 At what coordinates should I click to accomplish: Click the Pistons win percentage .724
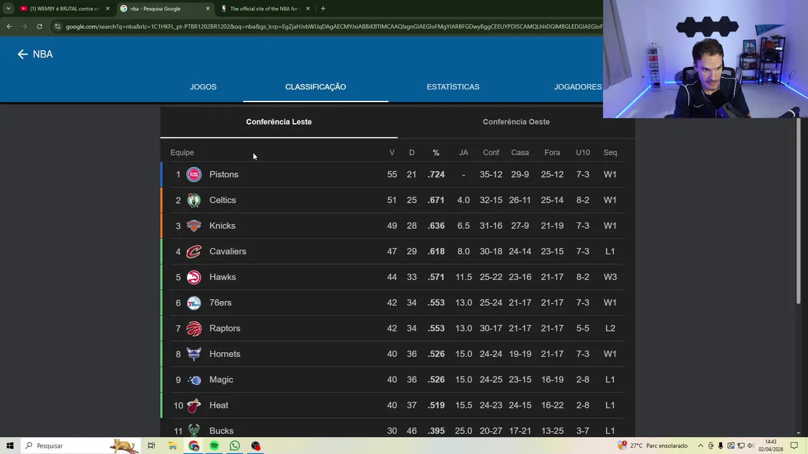[436, 175]
